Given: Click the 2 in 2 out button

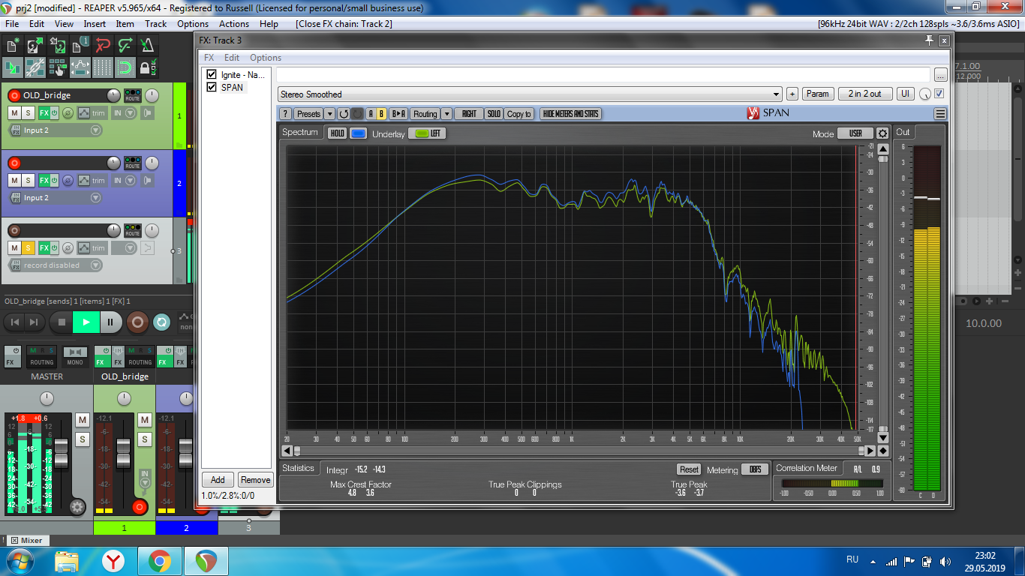Looking at the screenshot, I should click(x=864, y=94).
